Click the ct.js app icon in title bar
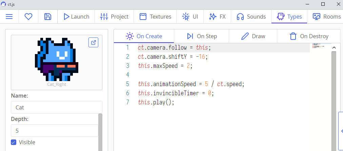Image resolution: width=343 pixels, height=151 pixels. tap(3, 4)
